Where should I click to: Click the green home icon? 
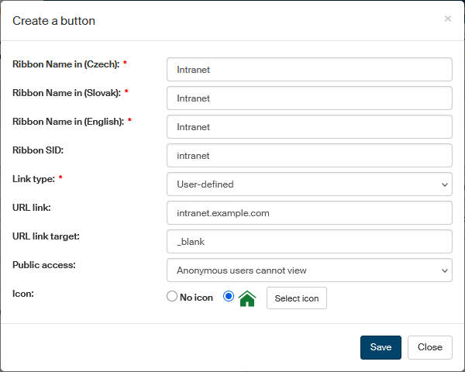pyautogui.click(x=247, y=298)
